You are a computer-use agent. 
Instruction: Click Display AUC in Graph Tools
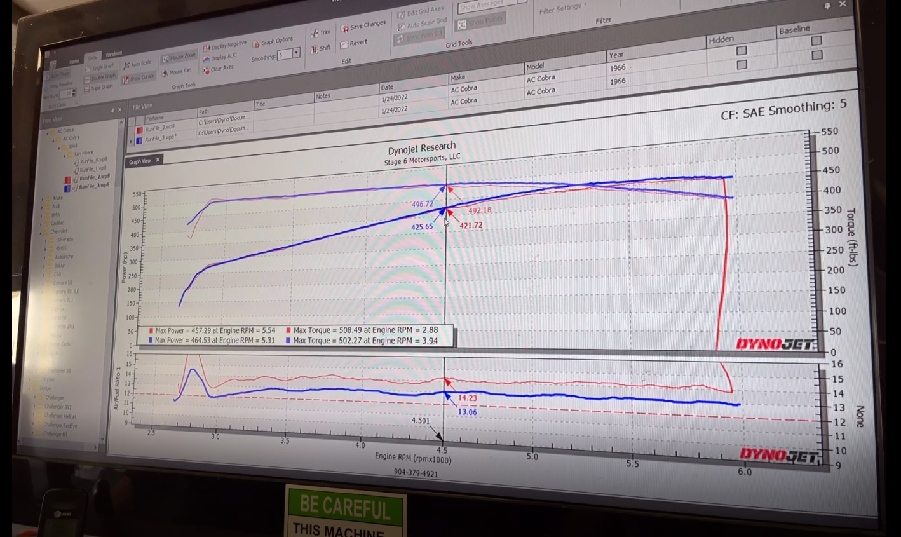pyautogui.click(x=219, y=57)
